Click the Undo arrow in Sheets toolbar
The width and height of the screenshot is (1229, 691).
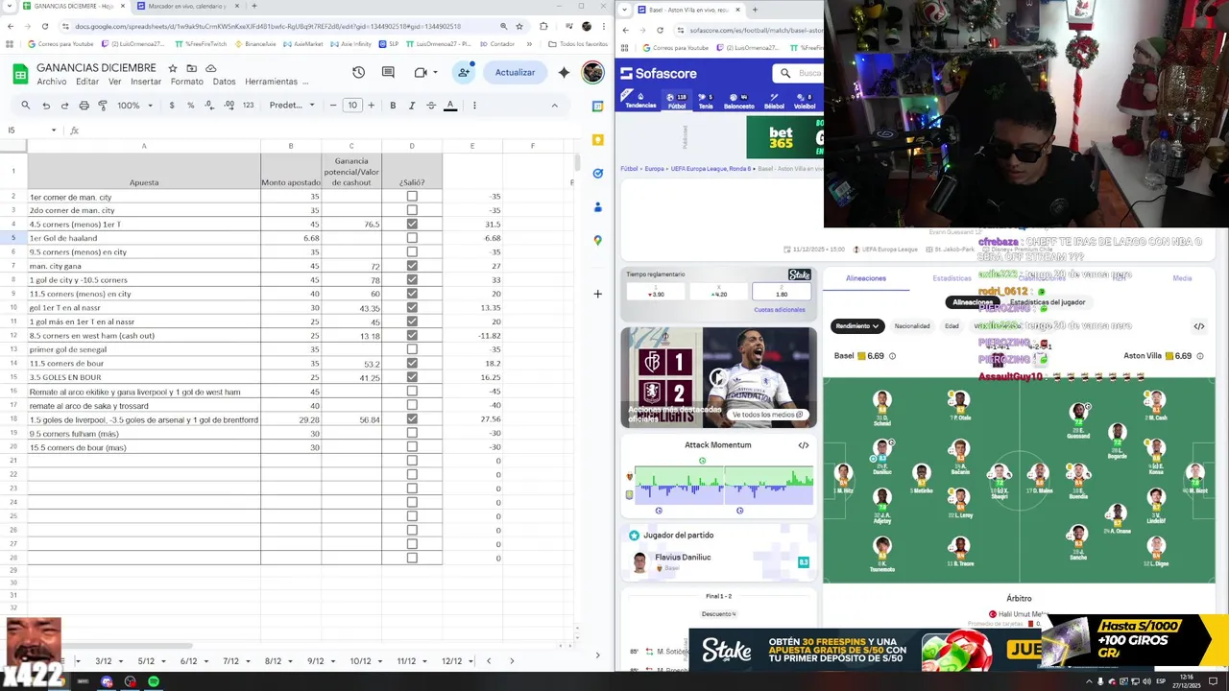(x=46, y=106)
